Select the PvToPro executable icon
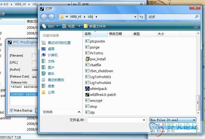This screenshot has width=205, height=139. point(87,53)
